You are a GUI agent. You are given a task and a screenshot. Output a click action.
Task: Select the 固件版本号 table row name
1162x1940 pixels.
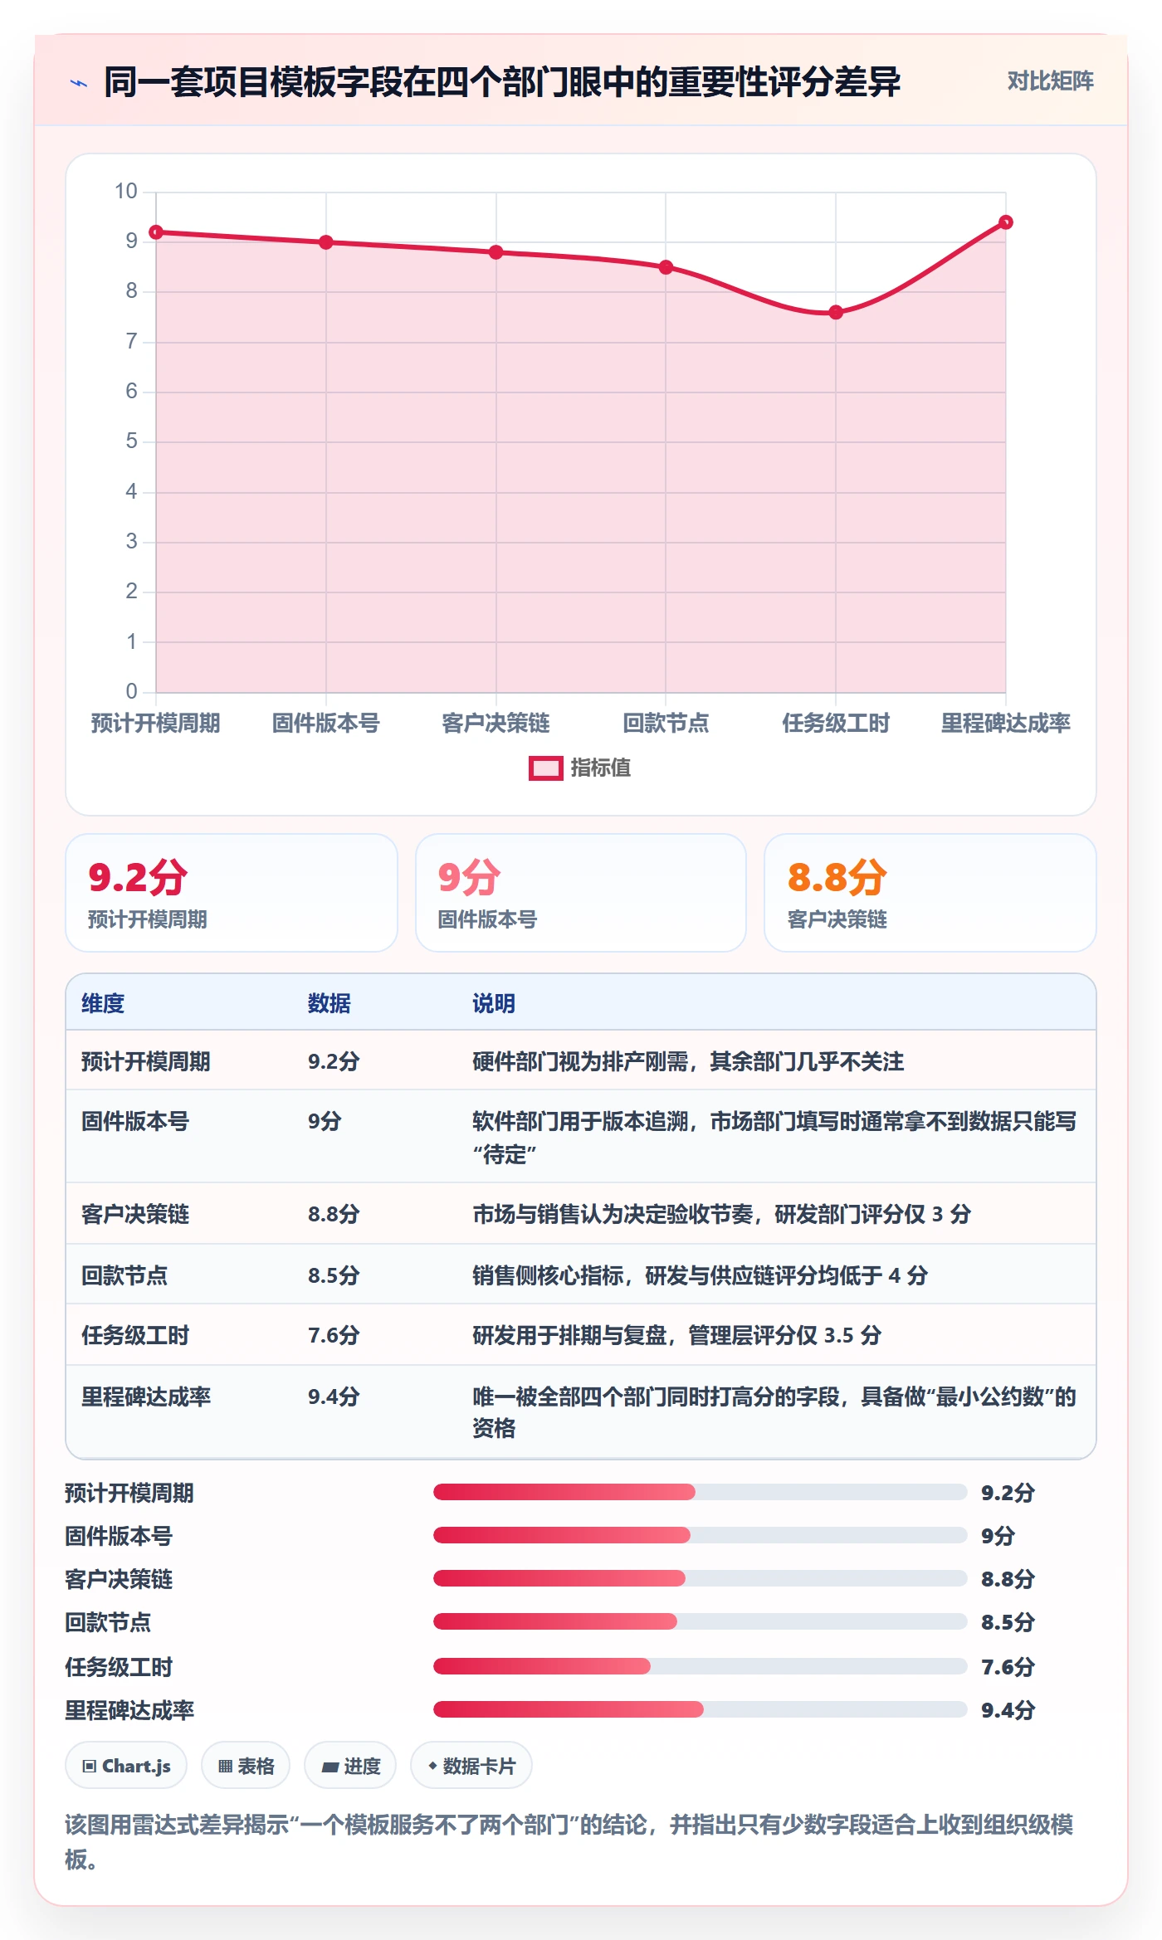(135, 1121)
